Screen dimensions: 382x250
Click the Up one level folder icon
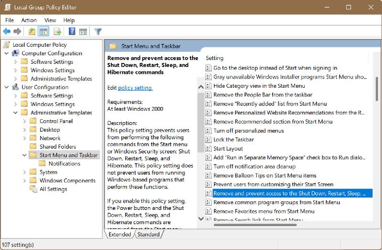coord(32,31)
